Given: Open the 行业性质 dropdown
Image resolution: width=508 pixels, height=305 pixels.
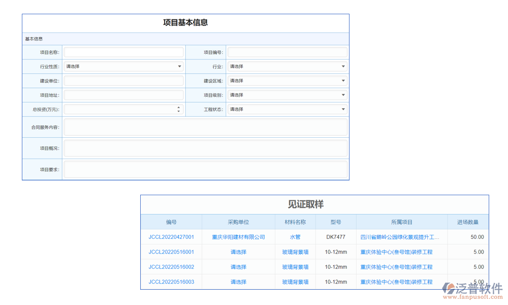Looking at the screenshot, I should click(x=123, y=67).
